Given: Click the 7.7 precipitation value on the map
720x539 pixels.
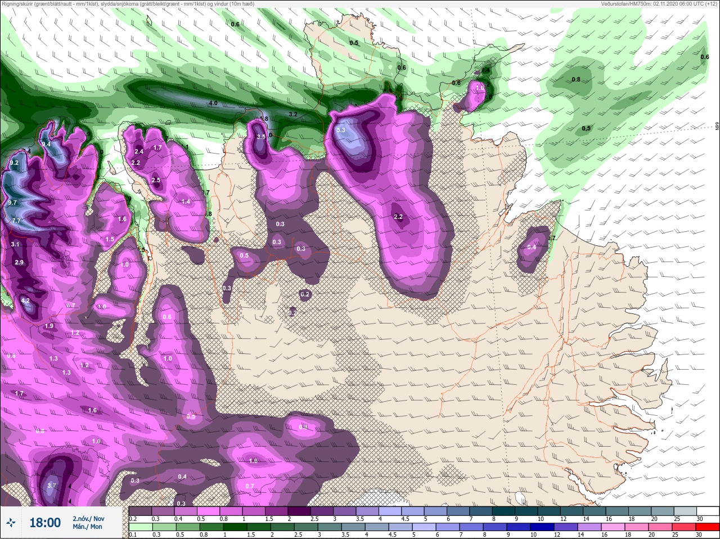Looking at the screenshot, I should point(17,221).
